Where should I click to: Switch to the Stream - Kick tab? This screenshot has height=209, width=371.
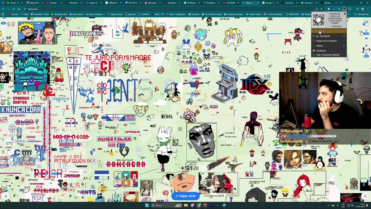tap(15, 3)
